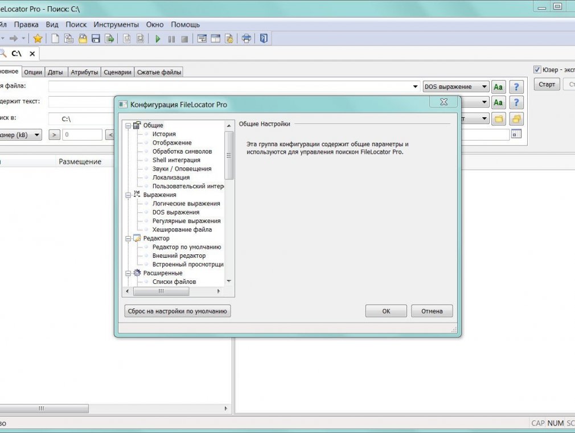575x433 pixels.
Task: Open the Помощь menu
Action: point(185,24)
